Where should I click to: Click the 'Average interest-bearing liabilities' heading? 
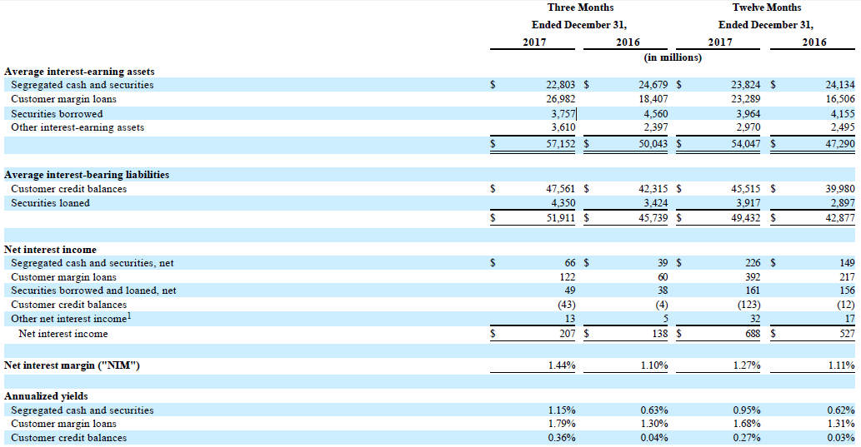tap(87, 175)
